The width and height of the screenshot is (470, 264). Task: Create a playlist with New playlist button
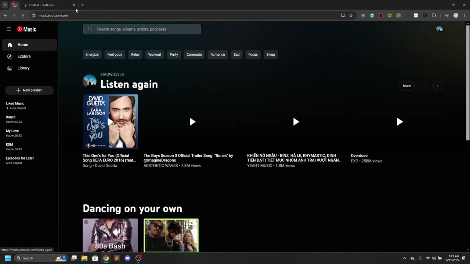[29, 90]
